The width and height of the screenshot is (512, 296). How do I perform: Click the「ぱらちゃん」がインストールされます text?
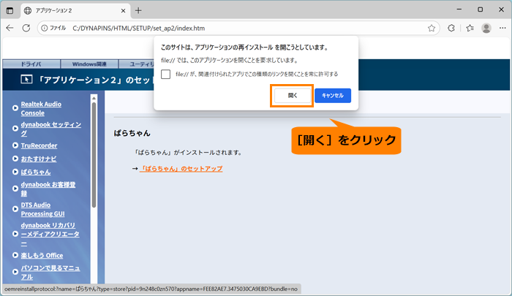point(188,153)
